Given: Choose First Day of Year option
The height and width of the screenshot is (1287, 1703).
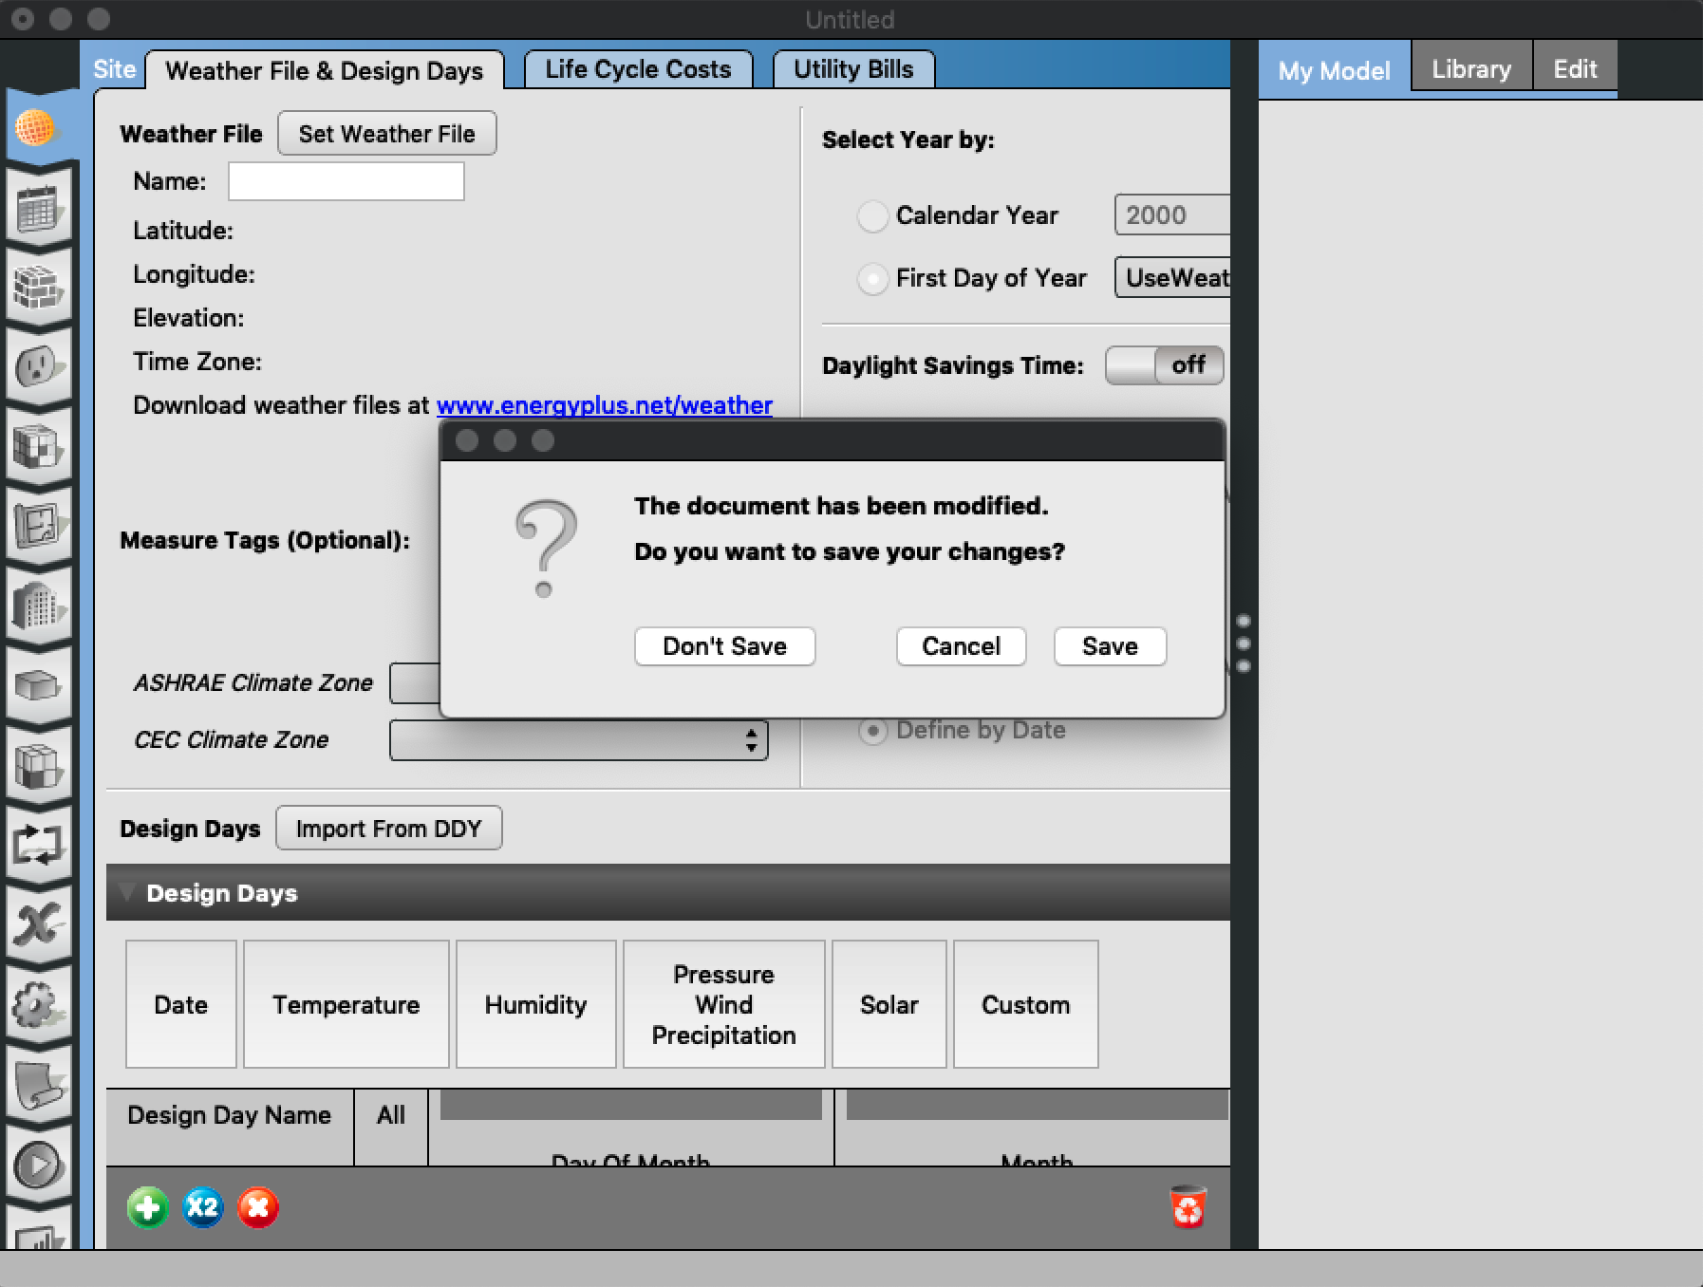Looking at the screenshot, I should tap(872, 279).
